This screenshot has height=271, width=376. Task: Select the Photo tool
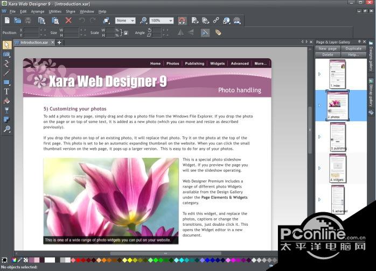tap(6, 54)
